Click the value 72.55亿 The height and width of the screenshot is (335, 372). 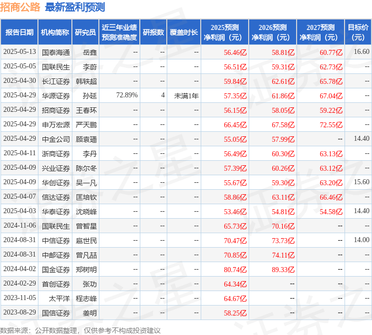331,125
